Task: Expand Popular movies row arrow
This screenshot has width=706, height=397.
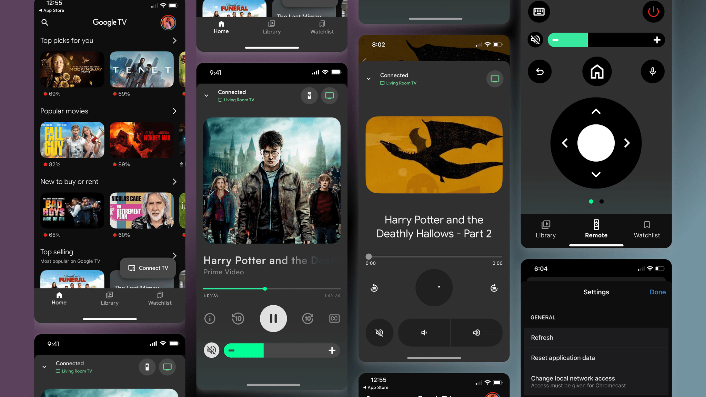Action: tap(174, 111)
